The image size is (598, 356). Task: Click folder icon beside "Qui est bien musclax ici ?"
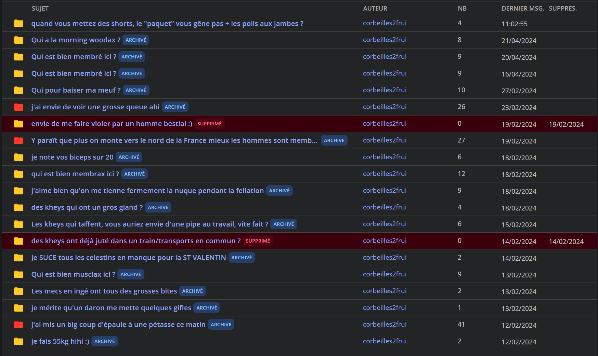pyautogui.click(x=18, y=275)
